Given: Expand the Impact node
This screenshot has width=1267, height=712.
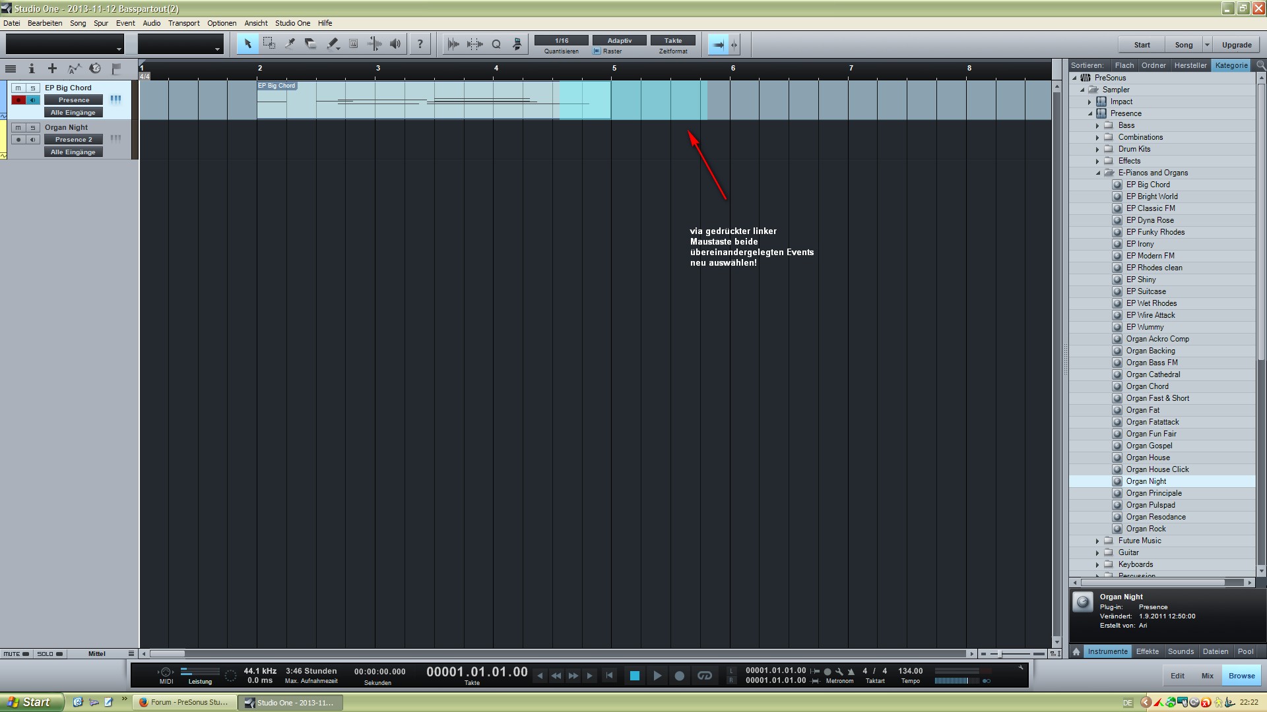Looking at the screenshot, I should (1089, 102).
